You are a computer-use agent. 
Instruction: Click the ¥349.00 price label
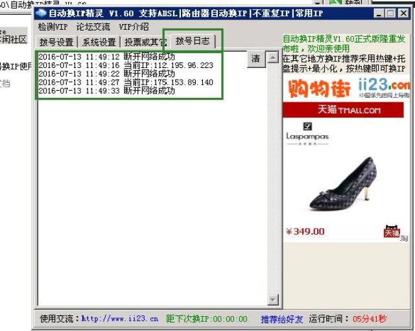coord(305,232)
